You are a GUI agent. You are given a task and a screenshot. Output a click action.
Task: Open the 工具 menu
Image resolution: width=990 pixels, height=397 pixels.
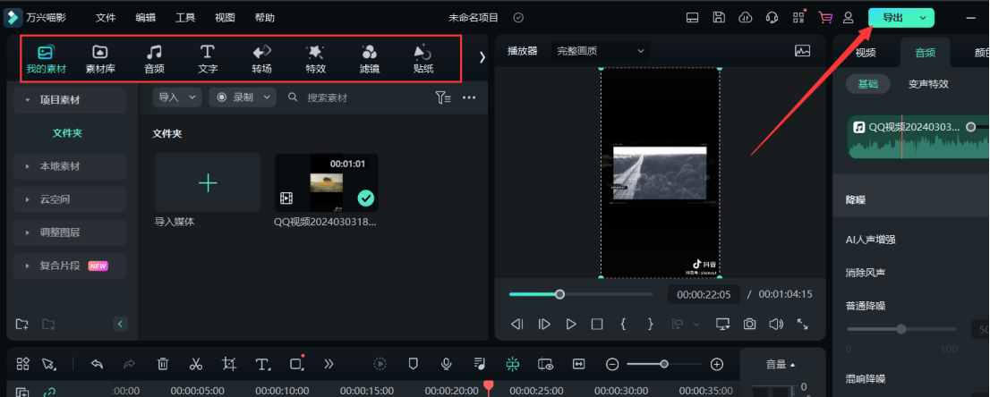tap(185, 18)
